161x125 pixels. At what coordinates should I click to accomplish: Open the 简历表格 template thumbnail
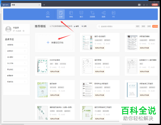click(x=87, y=66)
